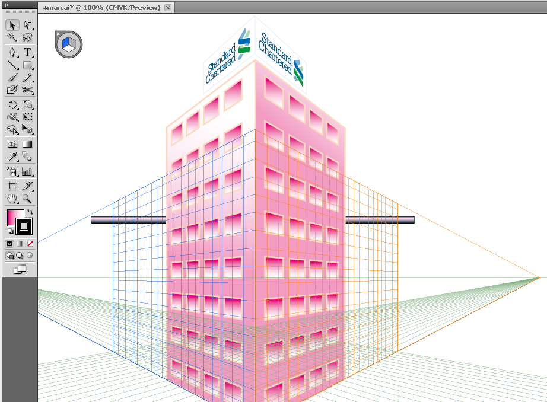Select the Rectangle tool

(27, 65)
